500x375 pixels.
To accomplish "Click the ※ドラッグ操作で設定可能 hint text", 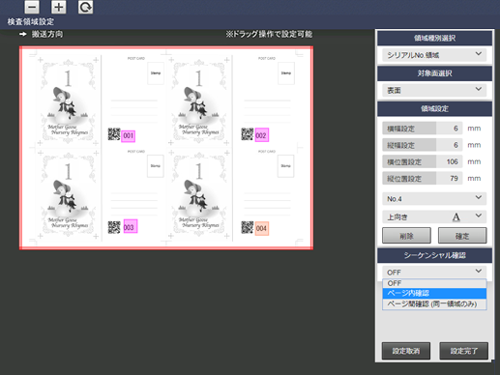I will (269, 34).
